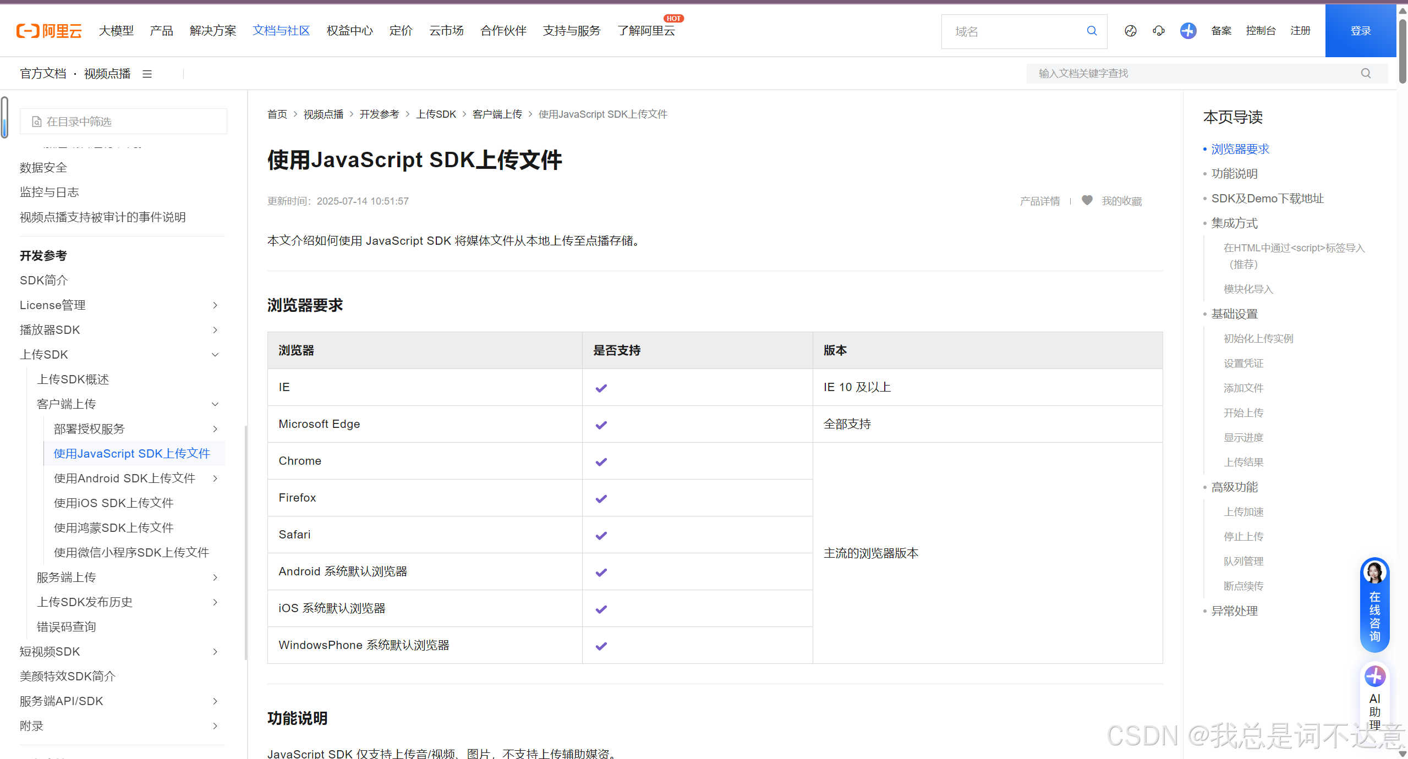Screen dimensions: 1408x759
Task: Click the 在目录中筛选 filter field
Action: pyautogui.click(x=123, y=122)
